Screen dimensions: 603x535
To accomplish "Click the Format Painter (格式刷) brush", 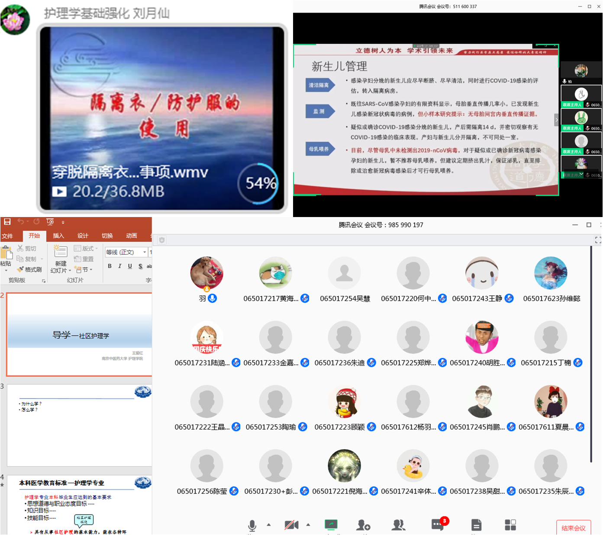I will pyautogui.click(x=29, y=269).
